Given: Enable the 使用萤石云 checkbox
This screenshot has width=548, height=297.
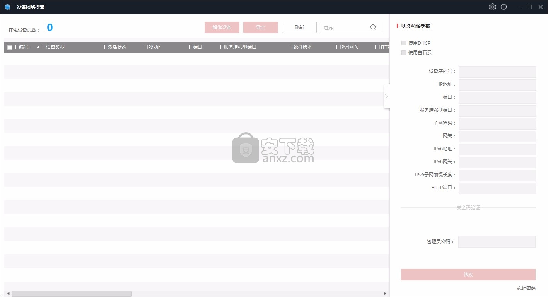Looking at the screenshot, I should point(404,52).
